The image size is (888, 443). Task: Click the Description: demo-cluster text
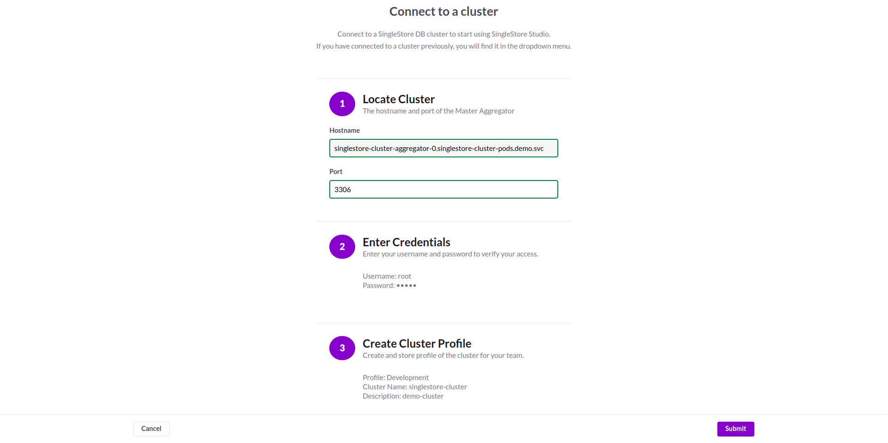[403, 396]
